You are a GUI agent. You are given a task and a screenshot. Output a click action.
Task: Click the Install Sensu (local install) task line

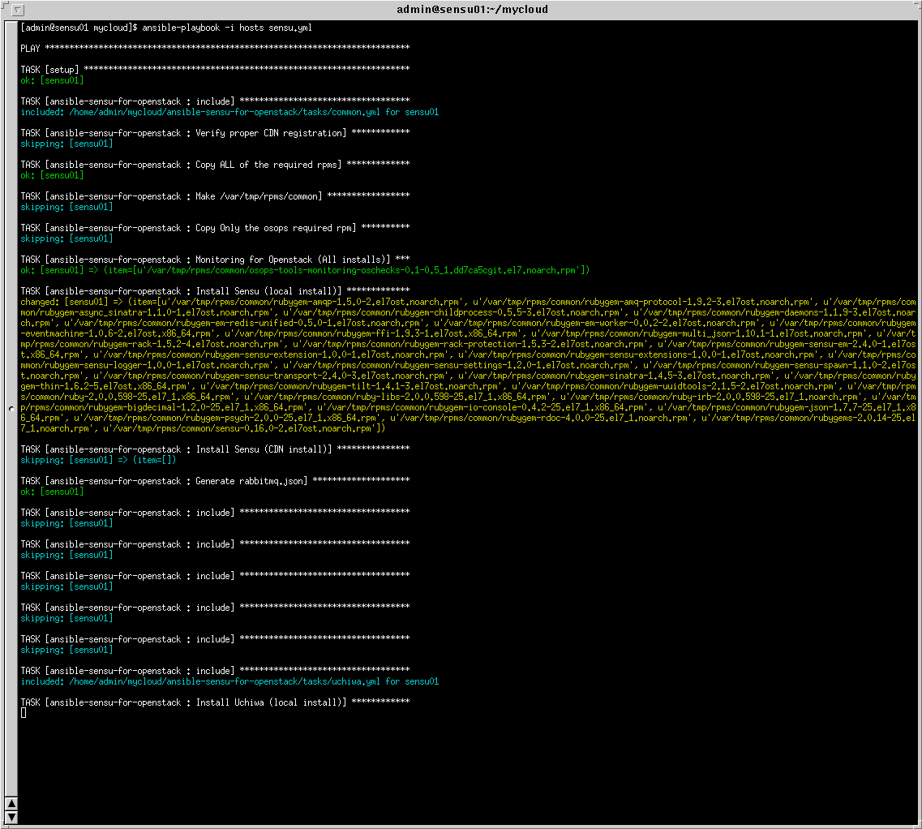[x=214, y=291]
